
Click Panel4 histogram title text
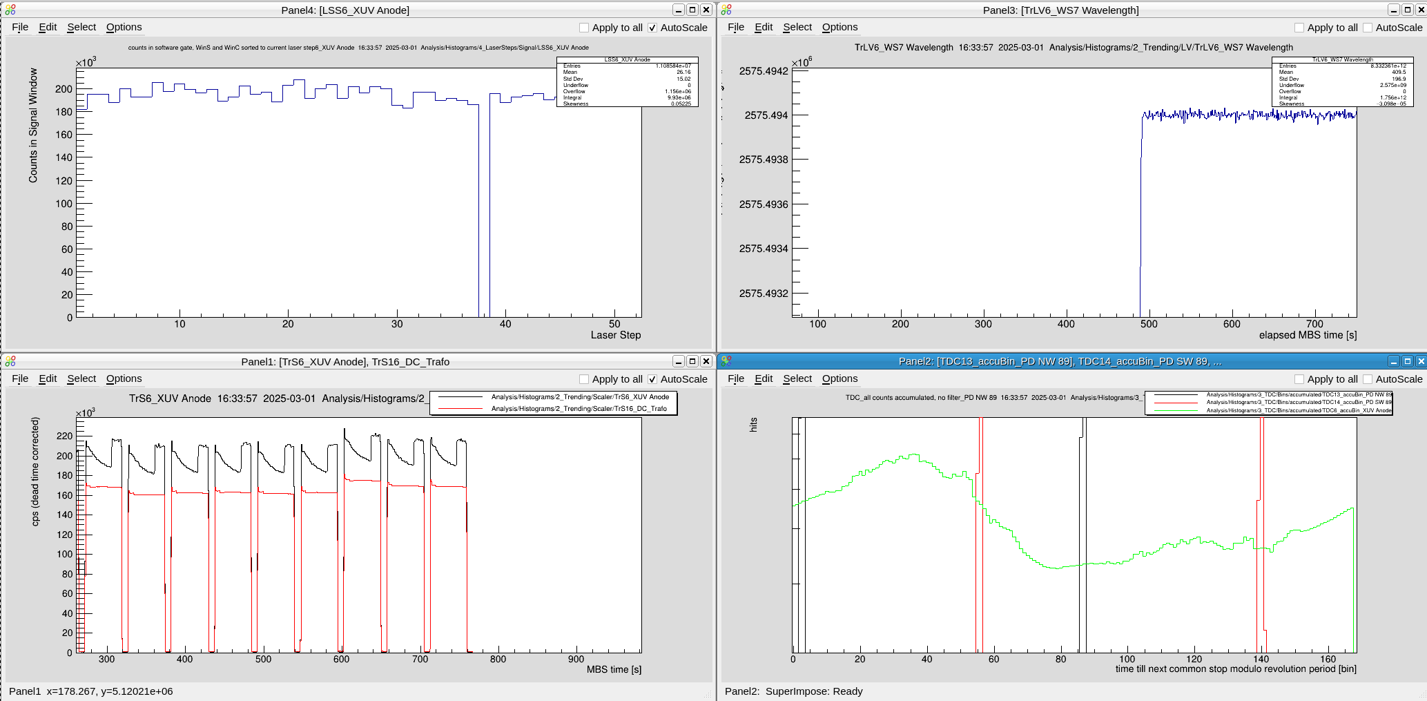point(358,48)
